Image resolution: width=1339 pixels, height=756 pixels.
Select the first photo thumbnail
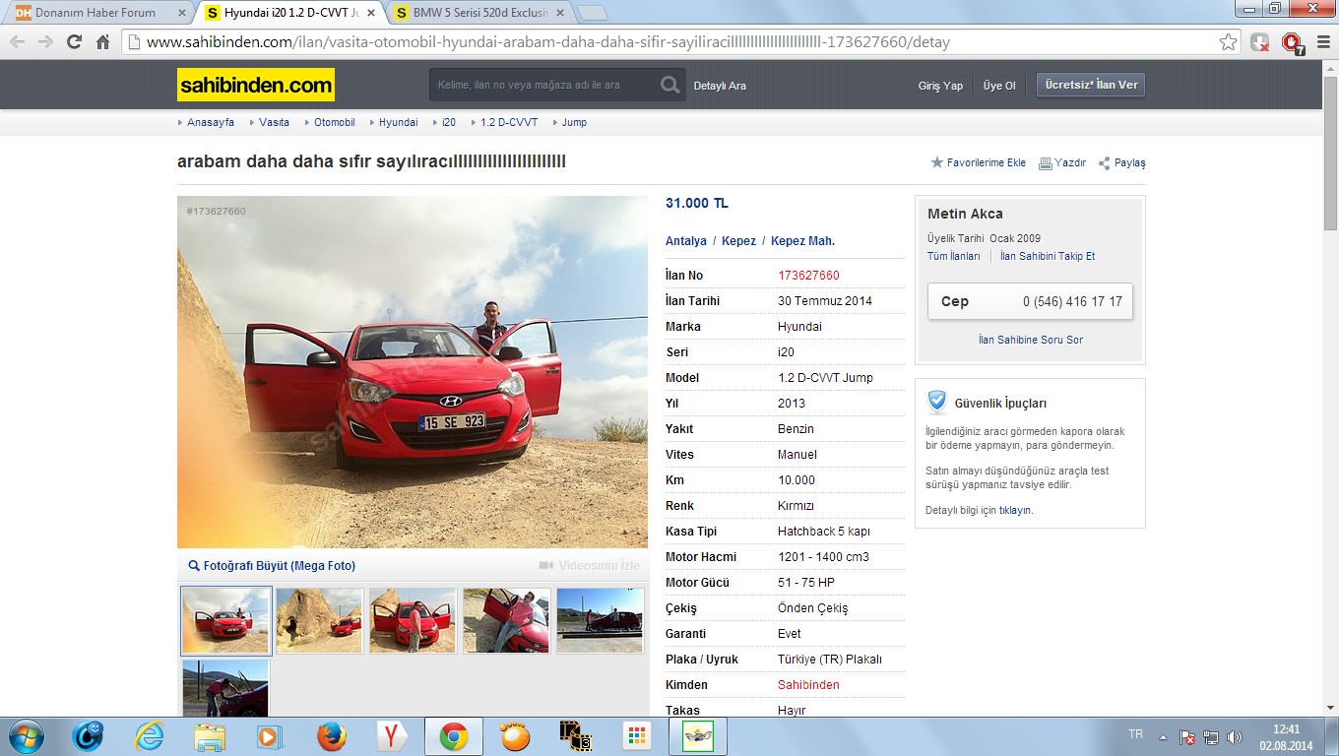[226, 620]
